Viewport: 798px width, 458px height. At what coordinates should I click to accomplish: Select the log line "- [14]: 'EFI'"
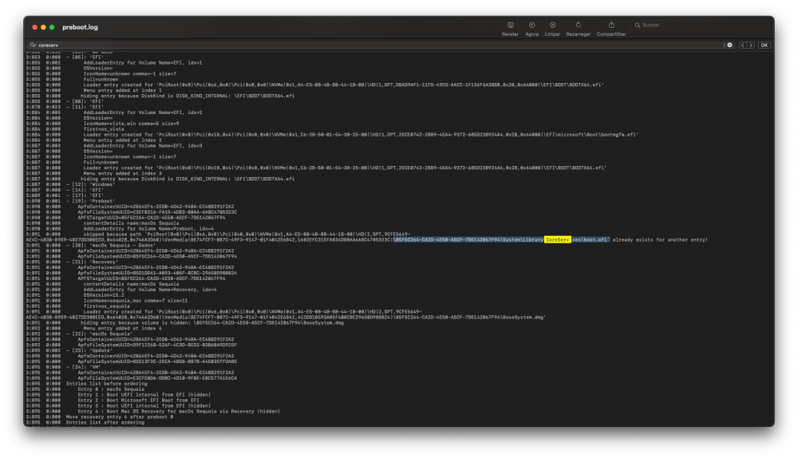point(85,190)
